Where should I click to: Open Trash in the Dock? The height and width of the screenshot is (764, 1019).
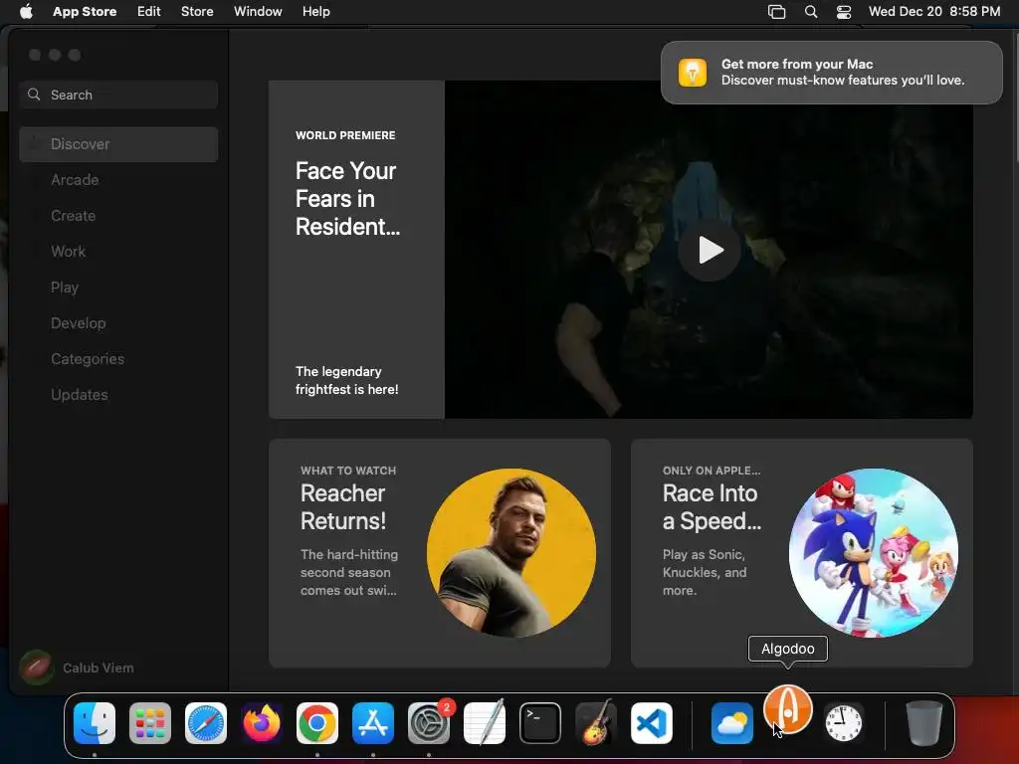924,723
